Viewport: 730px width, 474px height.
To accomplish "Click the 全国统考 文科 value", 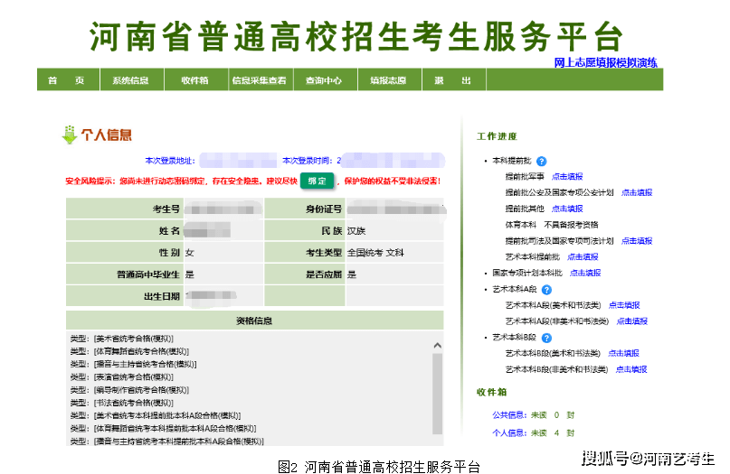I will click(375, 253).
